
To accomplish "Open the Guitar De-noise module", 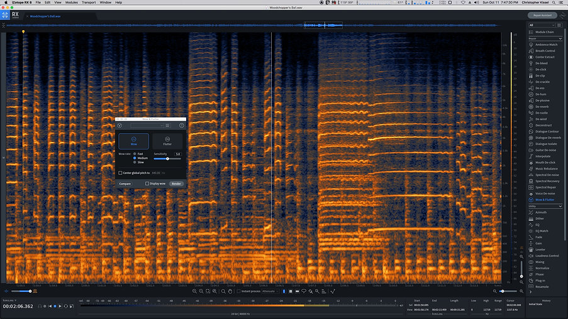I will pos(543,149).
